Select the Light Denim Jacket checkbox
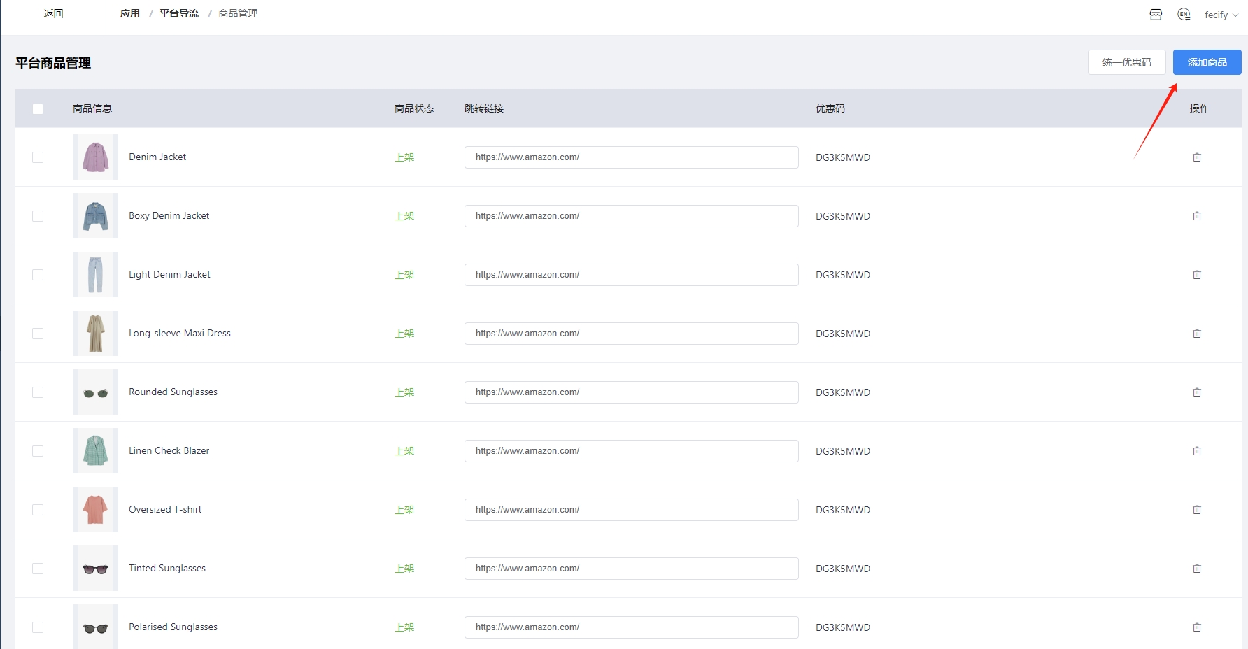 pyautogui.click(x=38, y=275)
